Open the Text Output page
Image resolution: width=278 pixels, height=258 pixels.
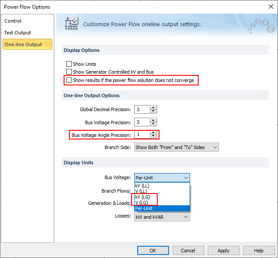pos(18,33)
